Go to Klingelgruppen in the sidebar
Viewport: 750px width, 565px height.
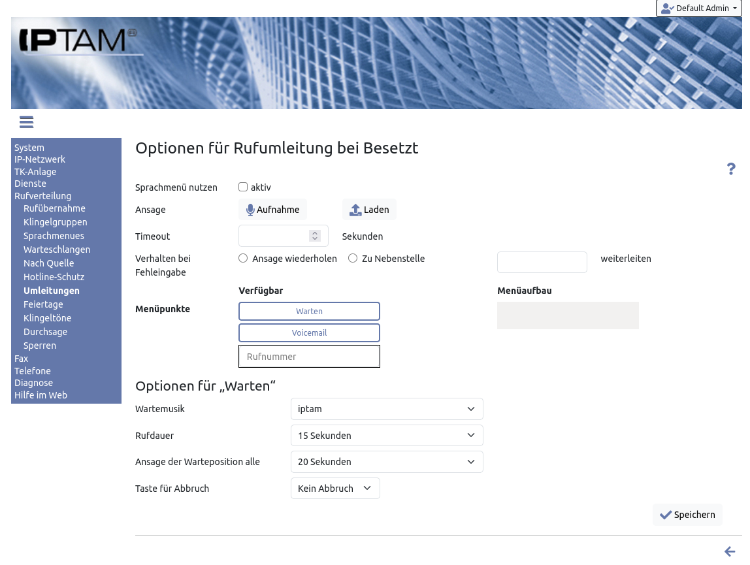55,222
